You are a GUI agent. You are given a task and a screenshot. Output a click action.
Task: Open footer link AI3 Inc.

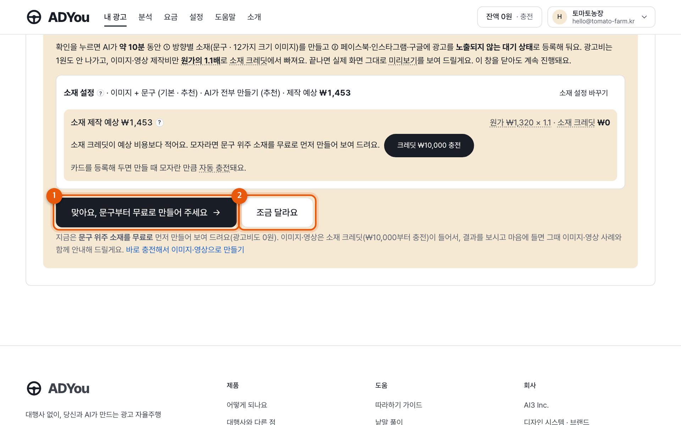536,405
